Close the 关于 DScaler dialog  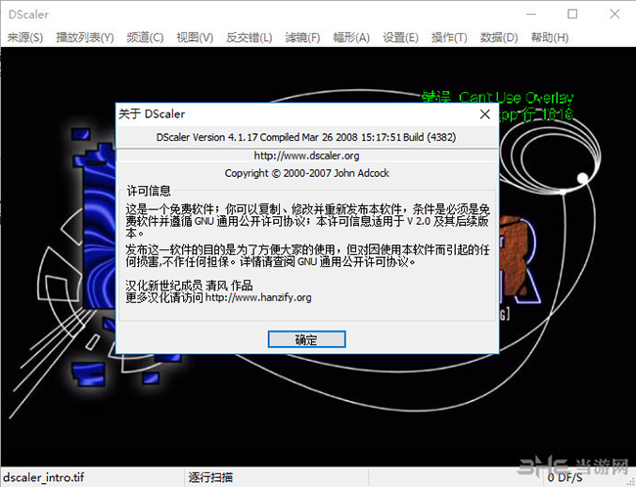[485, 114]
